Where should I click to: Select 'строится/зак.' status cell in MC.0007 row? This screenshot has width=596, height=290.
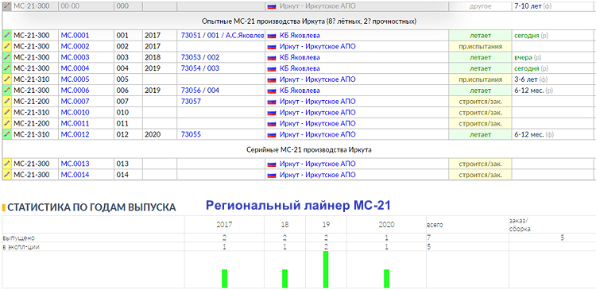pos(481,102)
